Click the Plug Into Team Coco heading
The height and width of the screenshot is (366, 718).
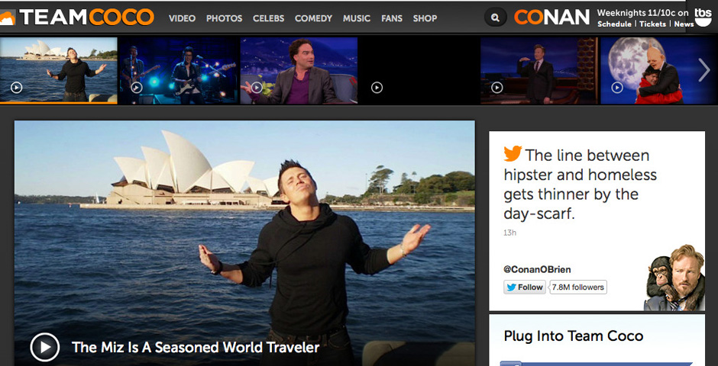[x=574, y=336]
